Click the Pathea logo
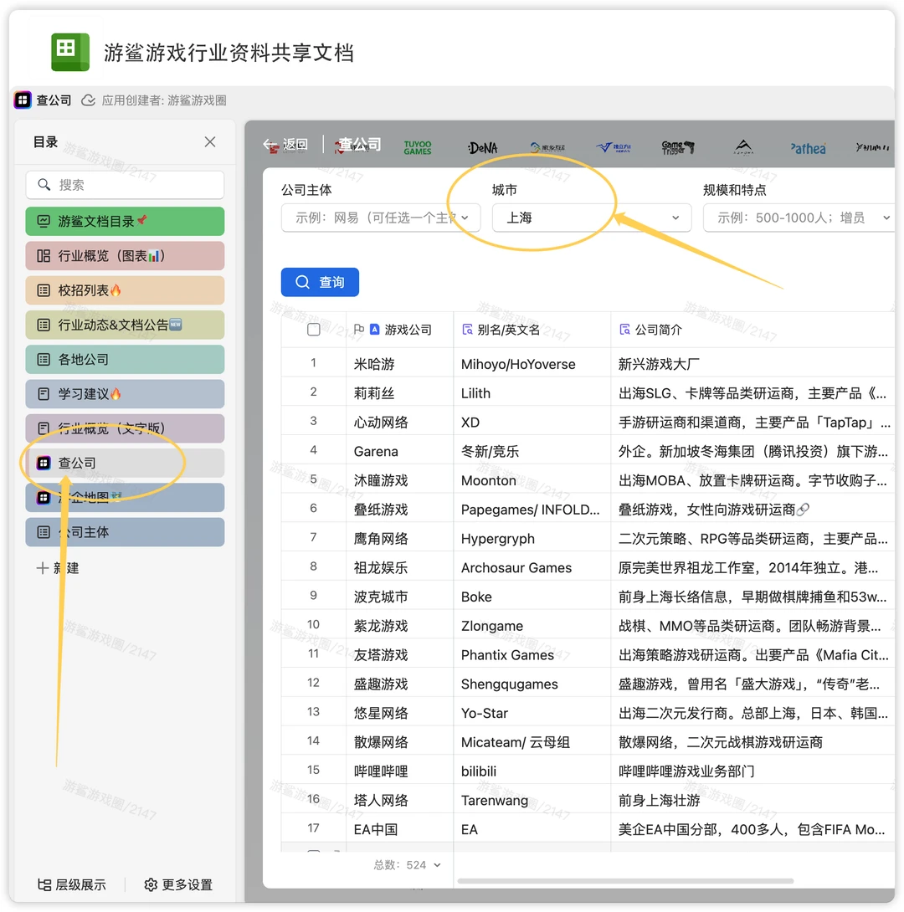 [808, 148]
